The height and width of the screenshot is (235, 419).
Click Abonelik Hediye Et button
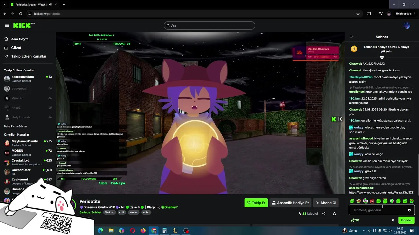(290, 203)
